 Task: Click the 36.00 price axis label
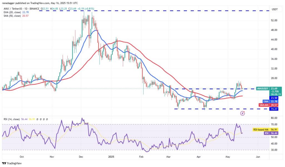pos(274,59)
